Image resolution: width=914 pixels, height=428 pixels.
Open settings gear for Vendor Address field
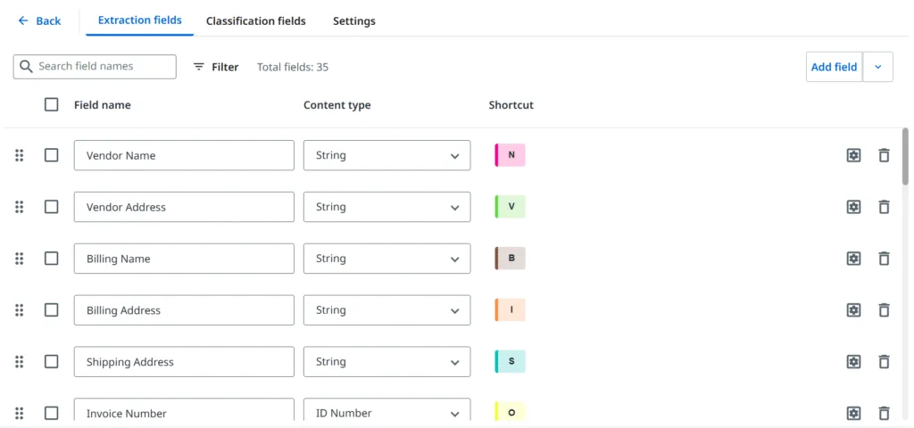click(853, 207)
